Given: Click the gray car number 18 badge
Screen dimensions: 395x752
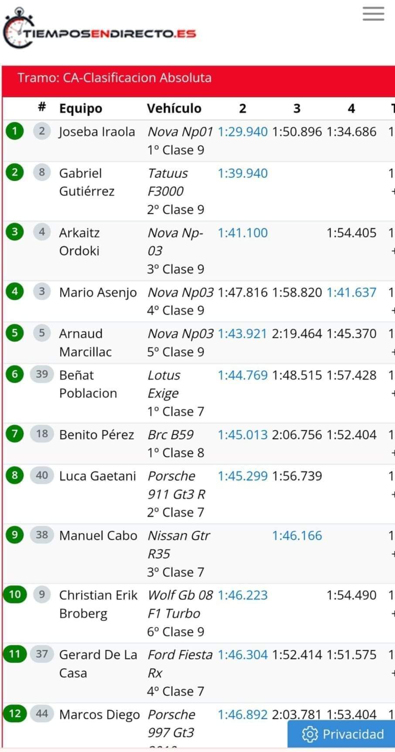Looking at the screenshot, I should [42, 434].
